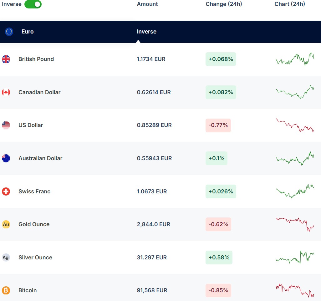Image resolution: width=321 pixels, height=301 pixels.
Task: Click the US Dollar flag icon
Action: [6, 125]
